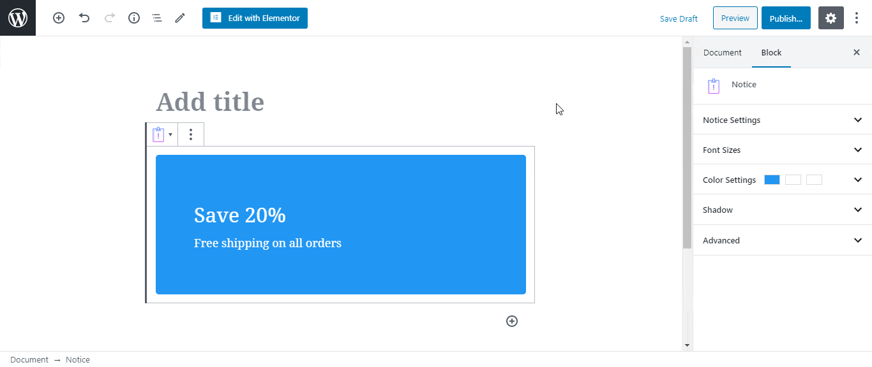Viewport: 872px width, 367px height.
Task: Expand the Shadow panel
Action: pos(782,210)
